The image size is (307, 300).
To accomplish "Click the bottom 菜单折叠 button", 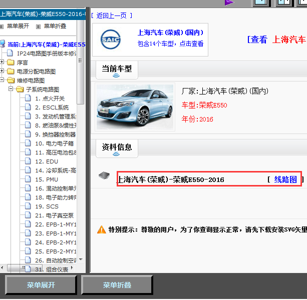I will 117,285.
